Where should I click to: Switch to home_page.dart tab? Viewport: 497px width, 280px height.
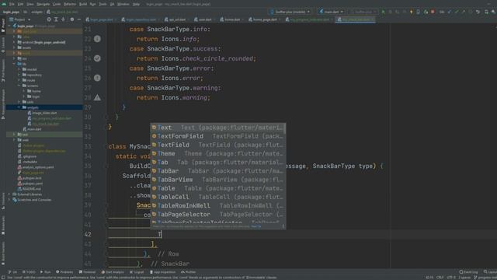tap(265, 19)
